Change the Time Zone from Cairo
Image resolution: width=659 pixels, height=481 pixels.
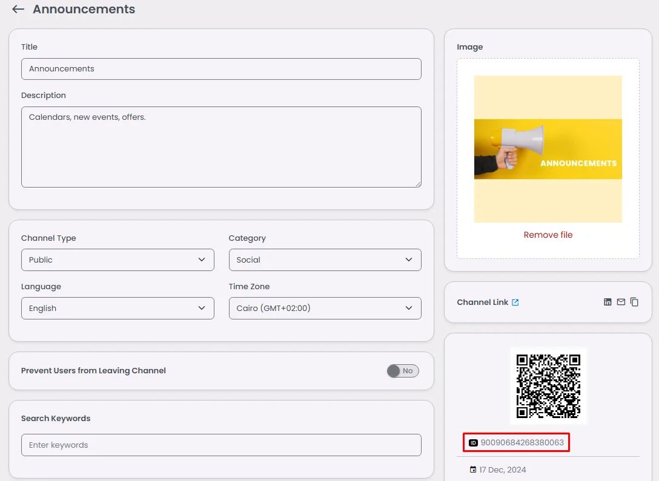click(x=325, y=308)
